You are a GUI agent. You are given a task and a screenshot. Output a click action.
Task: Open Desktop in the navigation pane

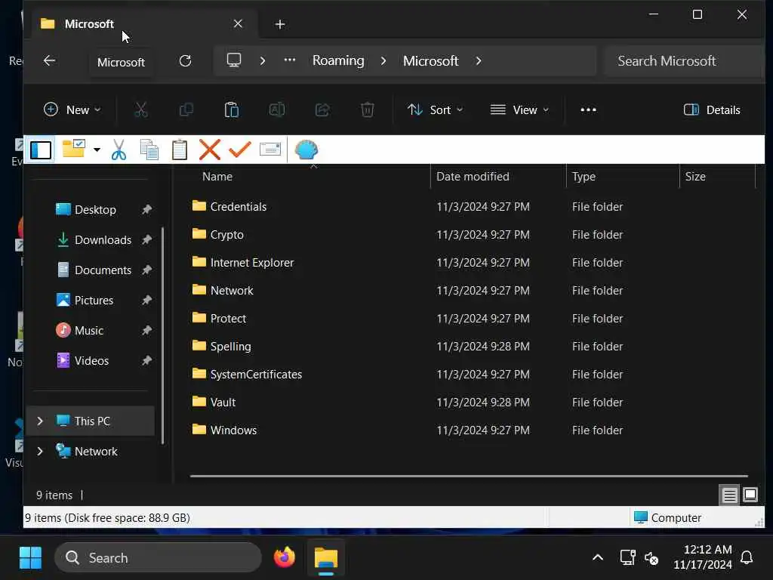point(94,210)
